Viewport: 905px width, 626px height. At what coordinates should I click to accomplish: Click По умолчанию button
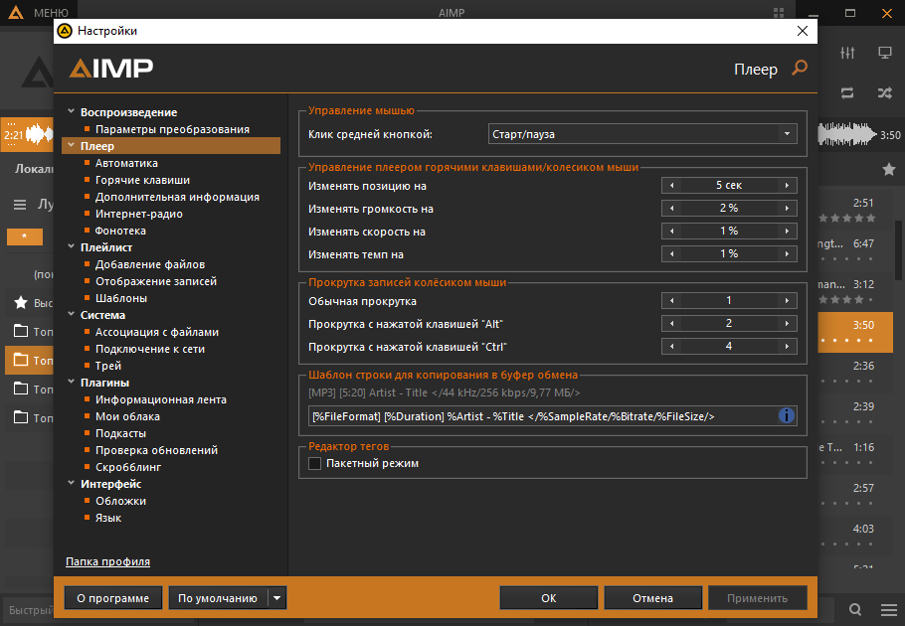218,598
